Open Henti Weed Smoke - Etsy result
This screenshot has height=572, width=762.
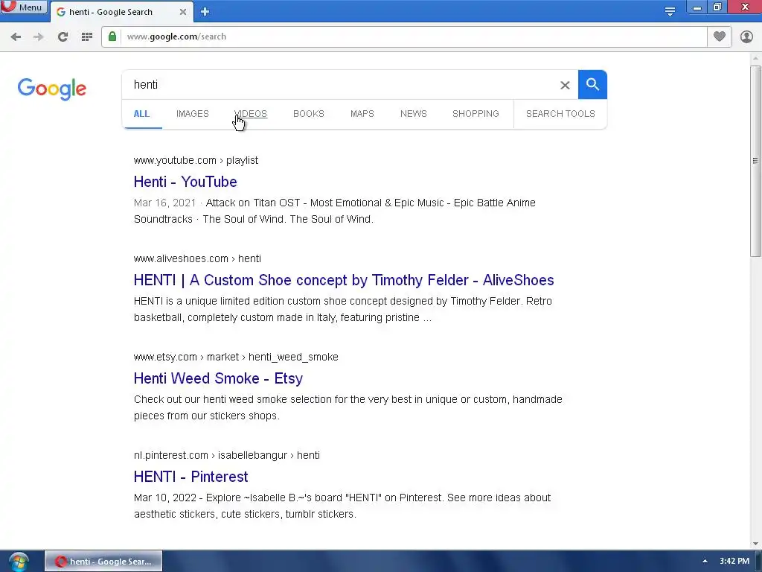(x=218, y=378)
